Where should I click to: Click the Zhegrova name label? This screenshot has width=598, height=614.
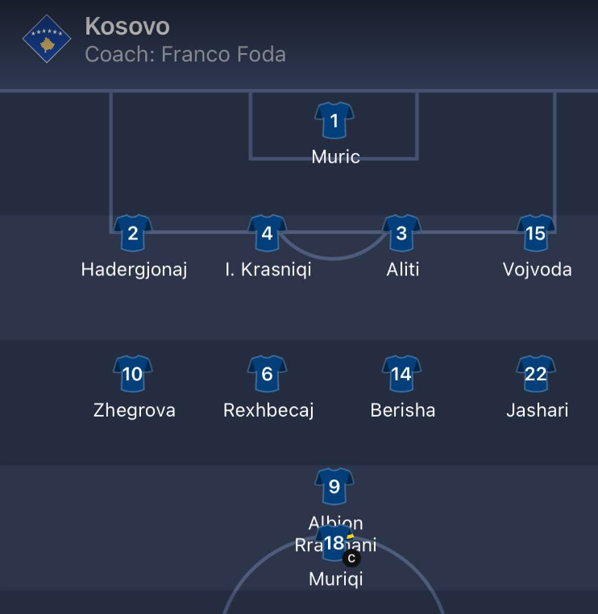(x=135, y=410)
